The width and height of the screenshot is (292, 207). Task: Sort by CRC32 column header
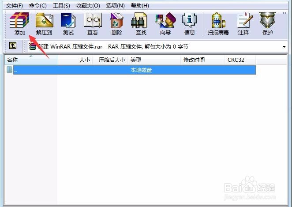pyautogui.click(x=240, y=60)
